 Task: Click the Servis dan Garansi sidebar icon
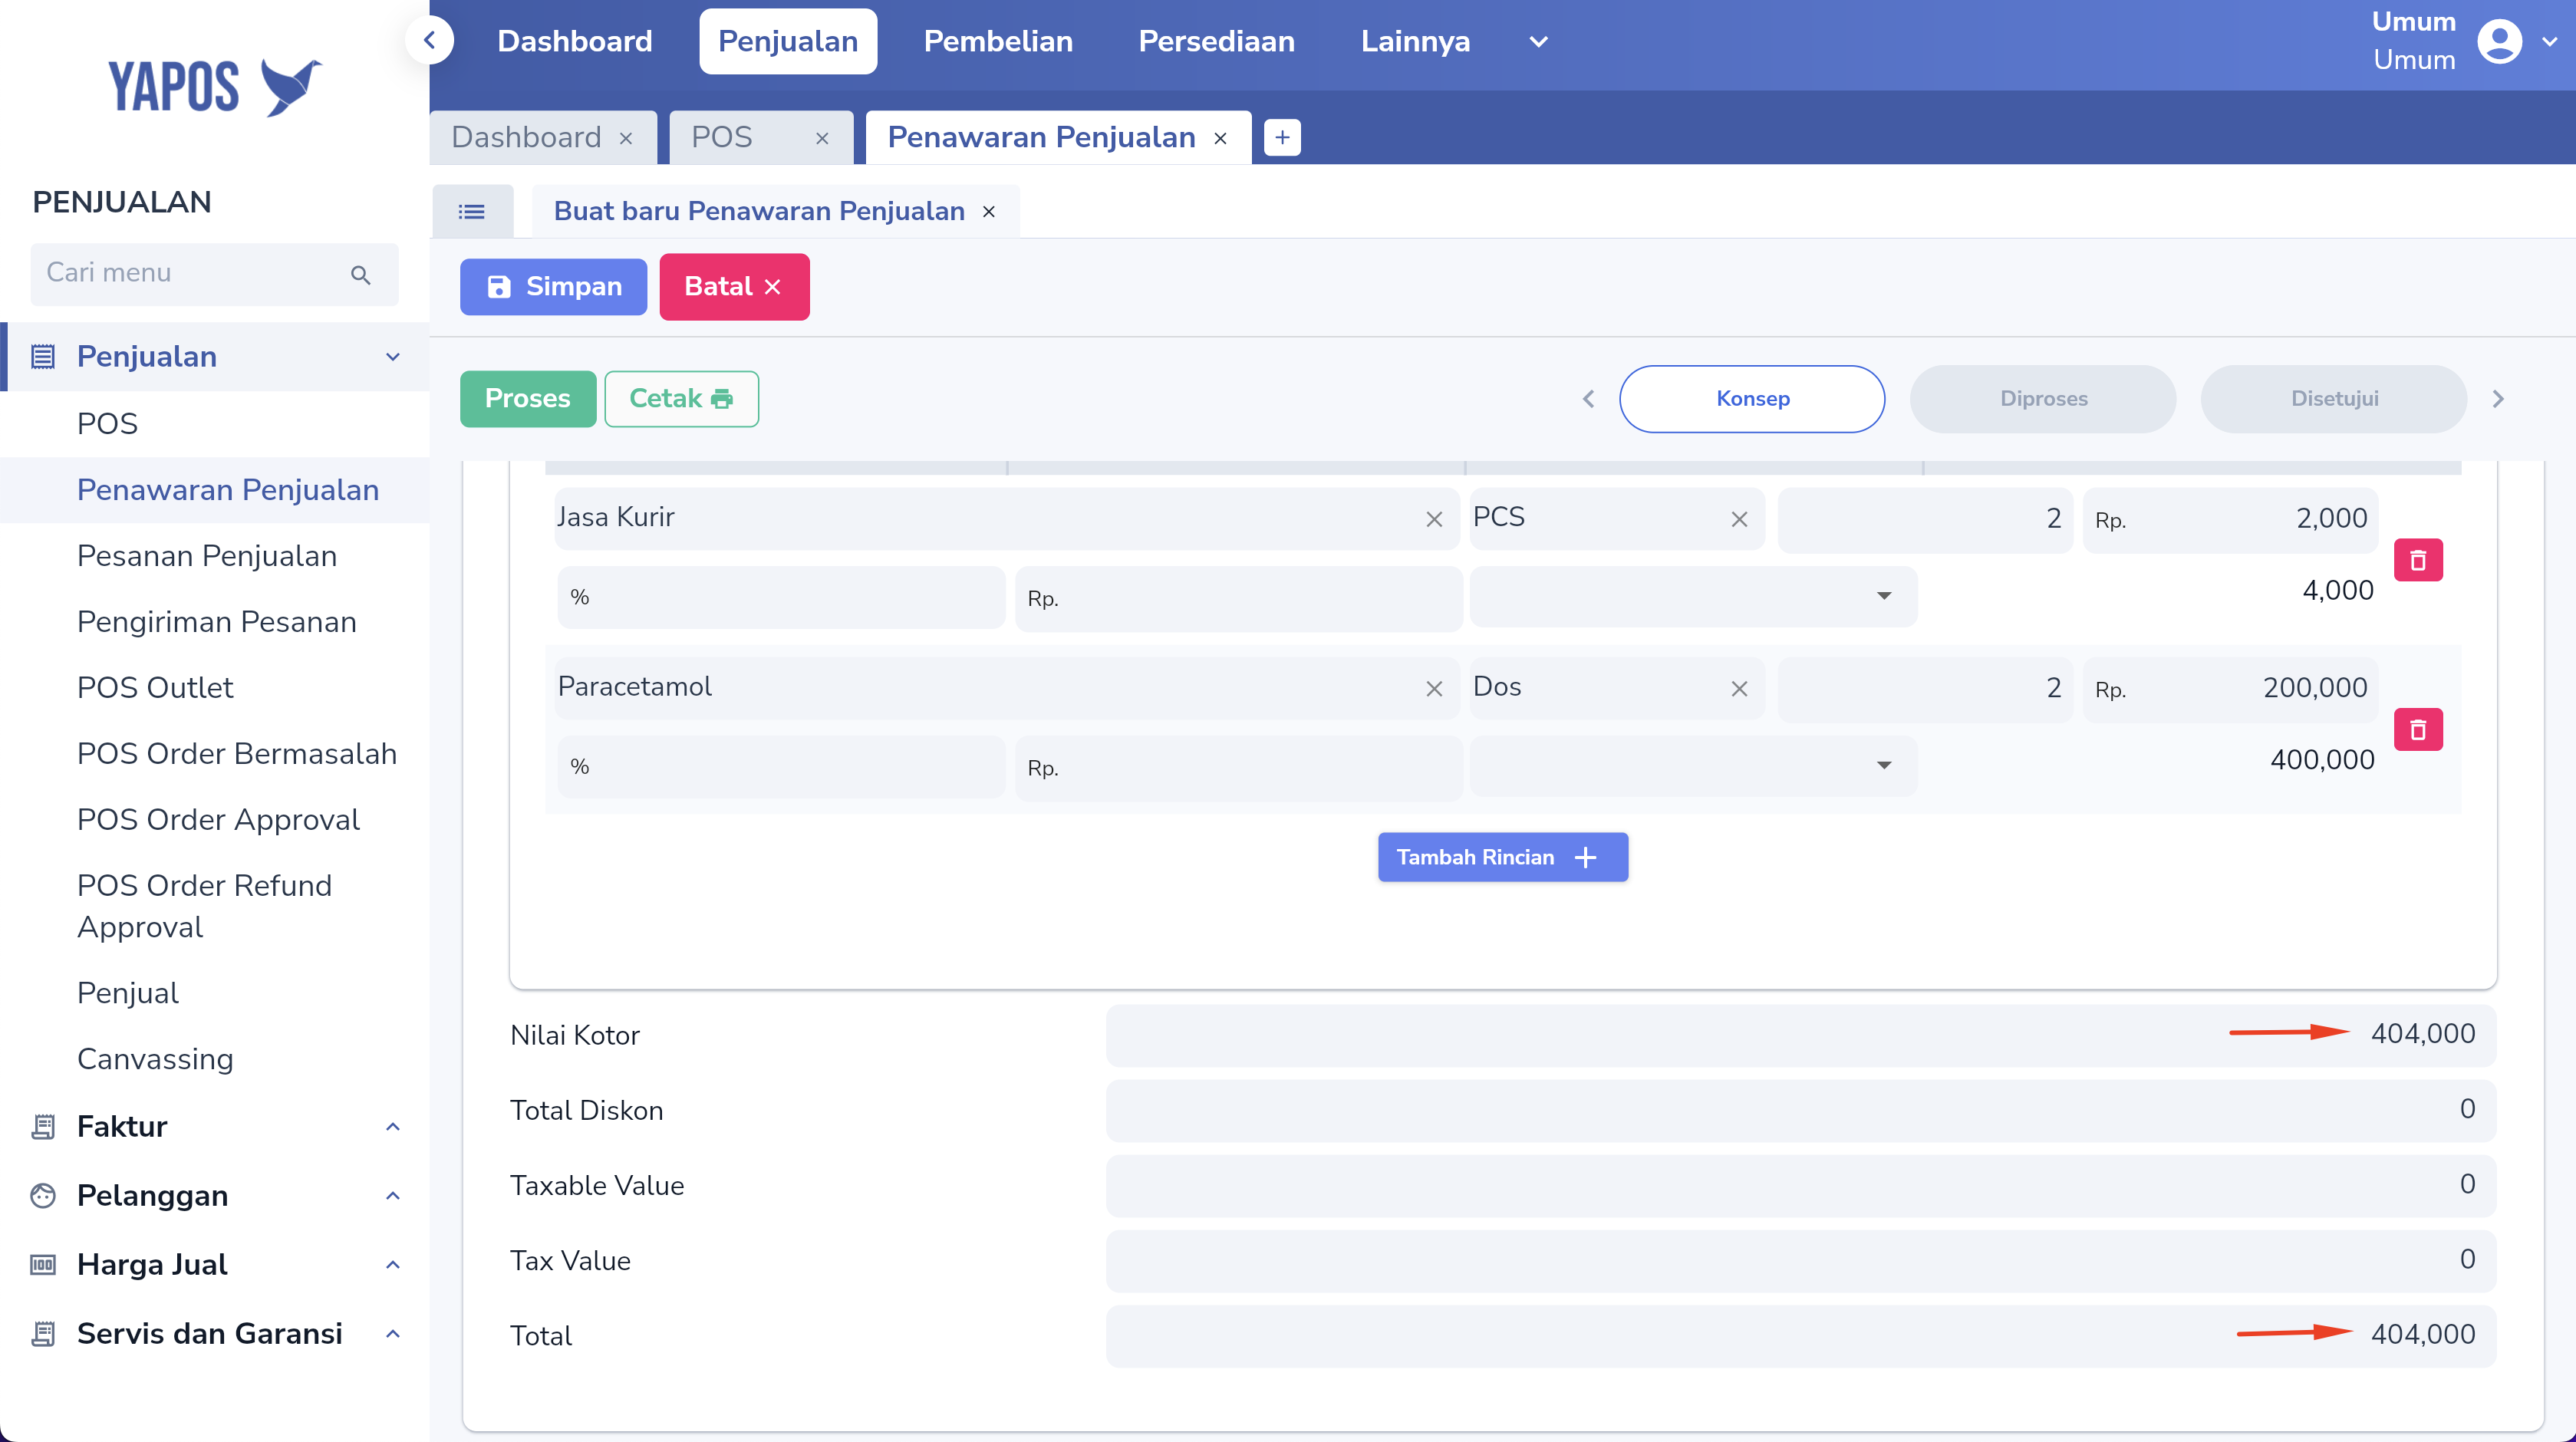click(x=43, y=1334)
